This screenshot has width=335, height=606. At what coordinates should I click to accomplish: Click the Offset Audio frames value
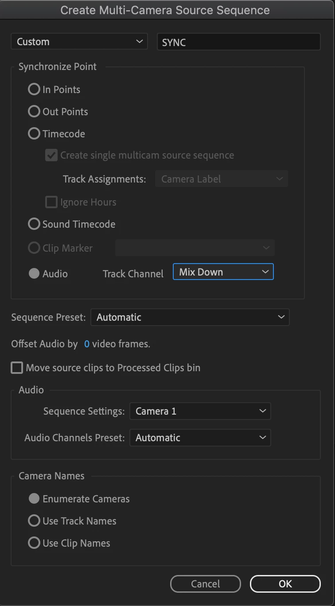87,344
